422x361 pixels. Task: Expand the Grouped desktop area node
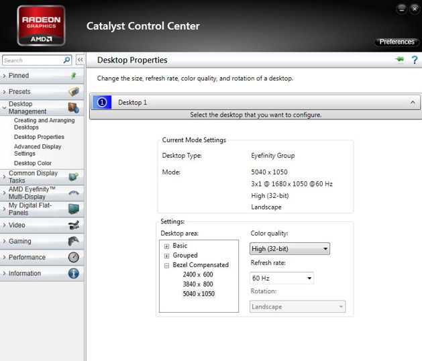166,256
